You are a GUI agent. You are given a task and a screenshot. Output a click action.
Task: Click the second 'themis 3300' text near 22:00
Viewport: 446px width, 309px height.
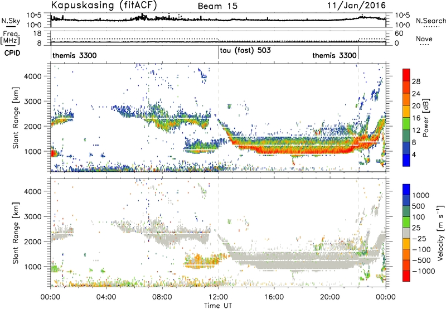[334, 55]
